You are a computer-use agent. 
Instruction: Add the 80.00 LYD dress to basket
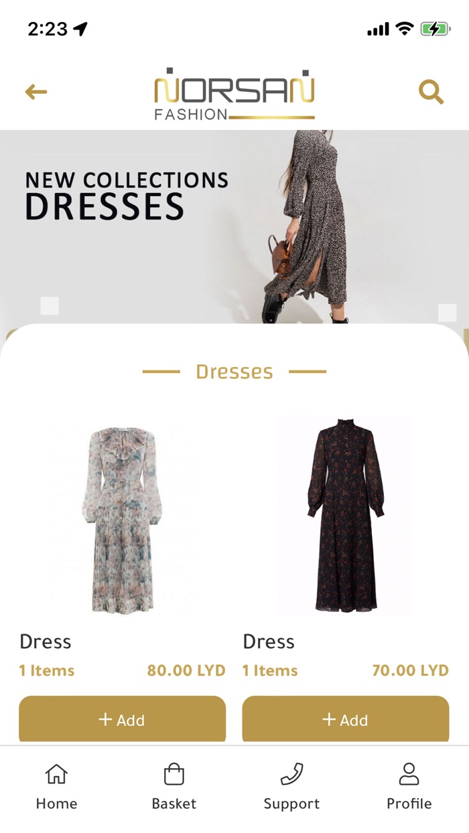point(122,720)
